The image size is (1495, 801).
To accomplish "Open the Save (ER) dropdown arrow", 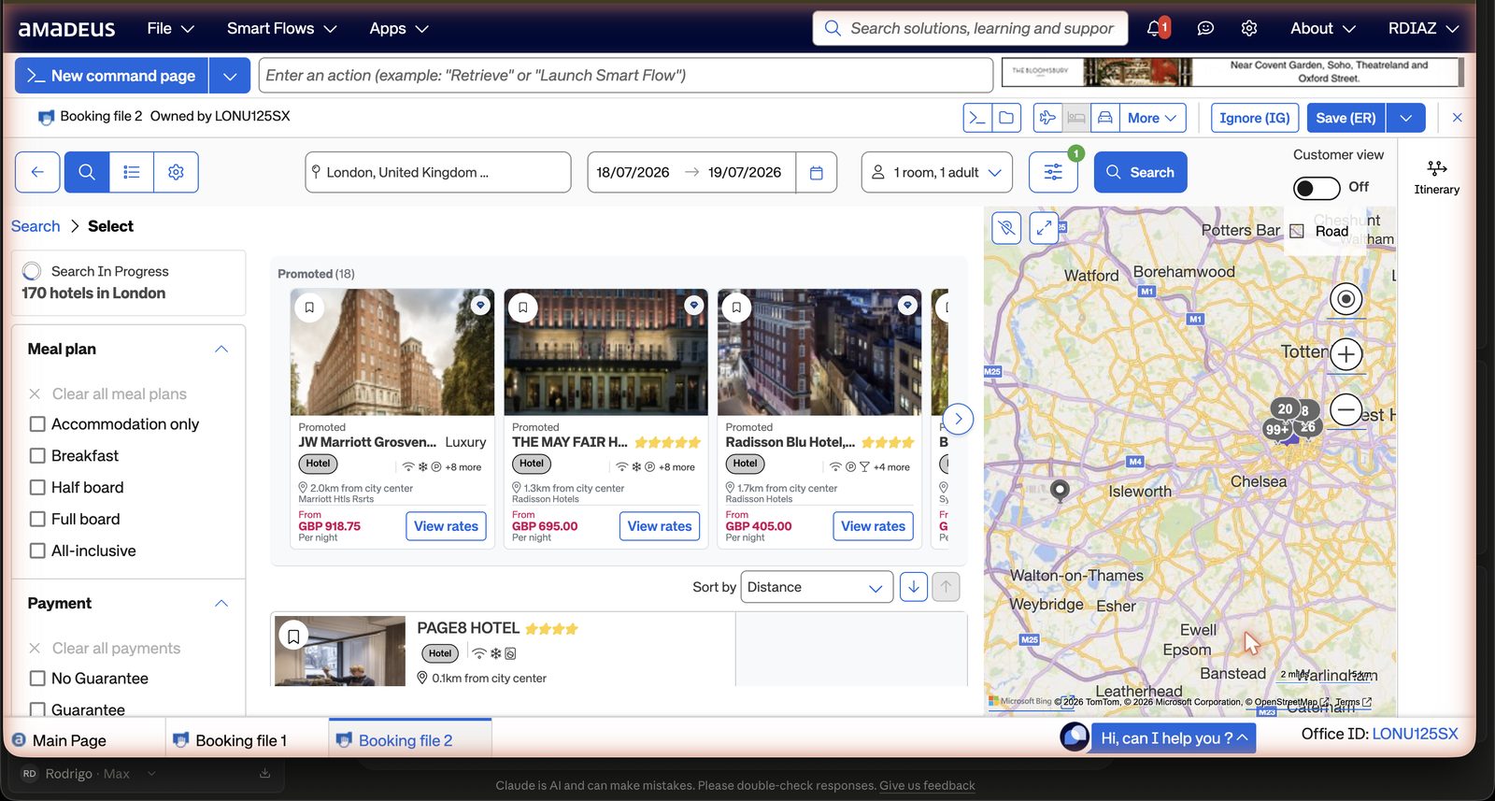I will 1406,118.
